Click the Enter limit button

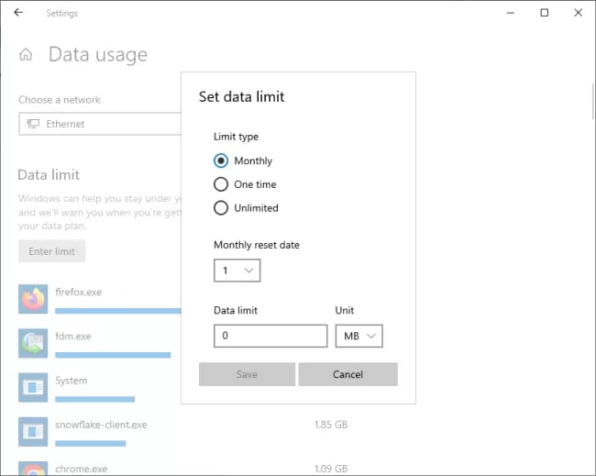tap(52, 251)
